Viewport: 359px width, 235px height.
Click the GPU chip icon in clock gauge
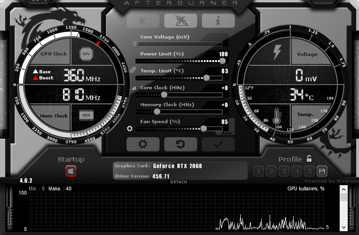86,54
